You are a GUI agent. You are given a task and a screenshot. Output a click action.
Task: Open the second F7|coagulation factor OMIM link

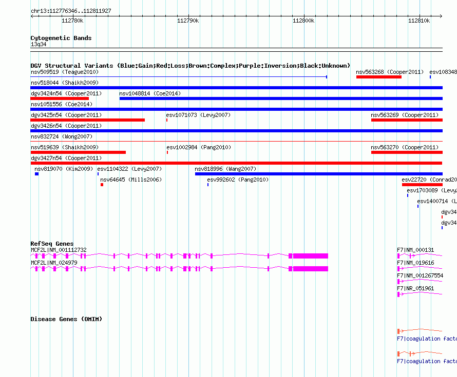coord(427,361)
